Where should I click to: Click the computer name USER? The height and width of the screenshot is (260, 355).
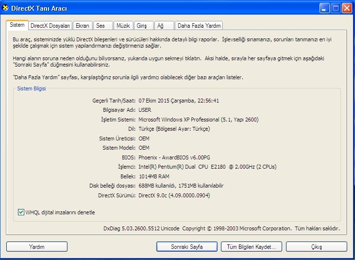[x=145, y=110]
